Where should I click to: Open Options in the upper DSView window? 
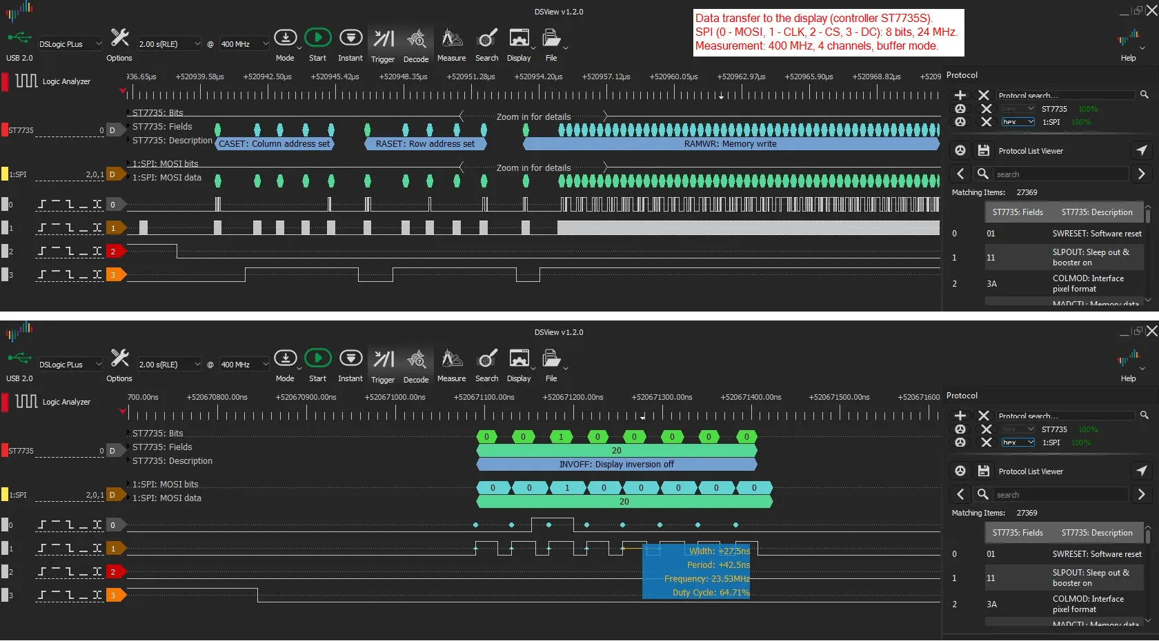pyautogui.click(x=119, y=45)
